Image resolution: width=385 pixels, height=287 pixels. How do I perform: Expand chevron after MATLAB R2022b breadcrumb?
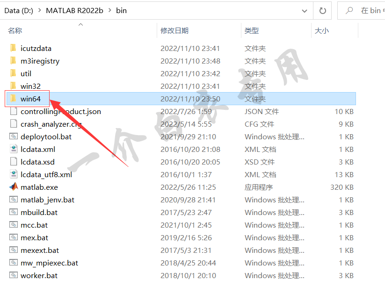110,11
